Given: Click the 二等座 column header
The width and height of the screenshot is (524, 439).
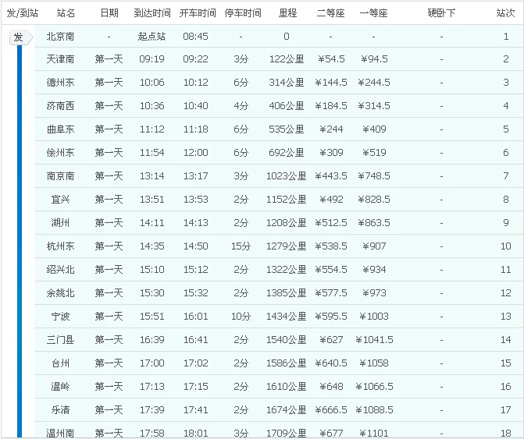Looking at the screenshot, I should (x=330, y=13).
